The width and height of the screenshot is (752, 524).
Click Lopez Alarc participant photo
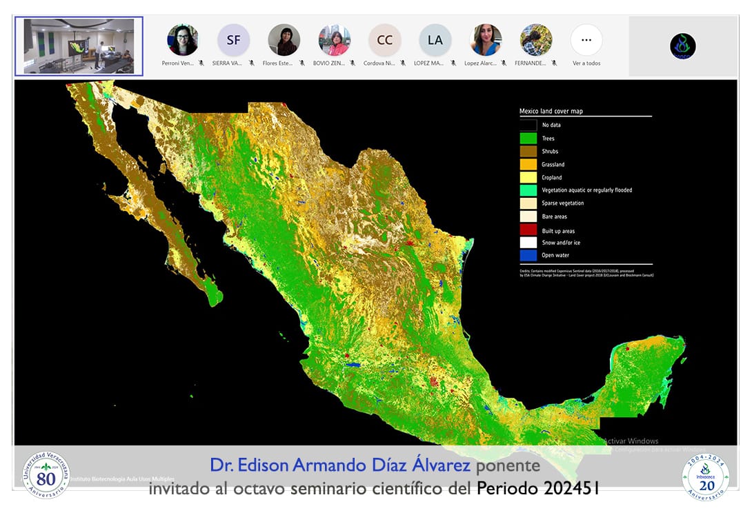point(485,40)
